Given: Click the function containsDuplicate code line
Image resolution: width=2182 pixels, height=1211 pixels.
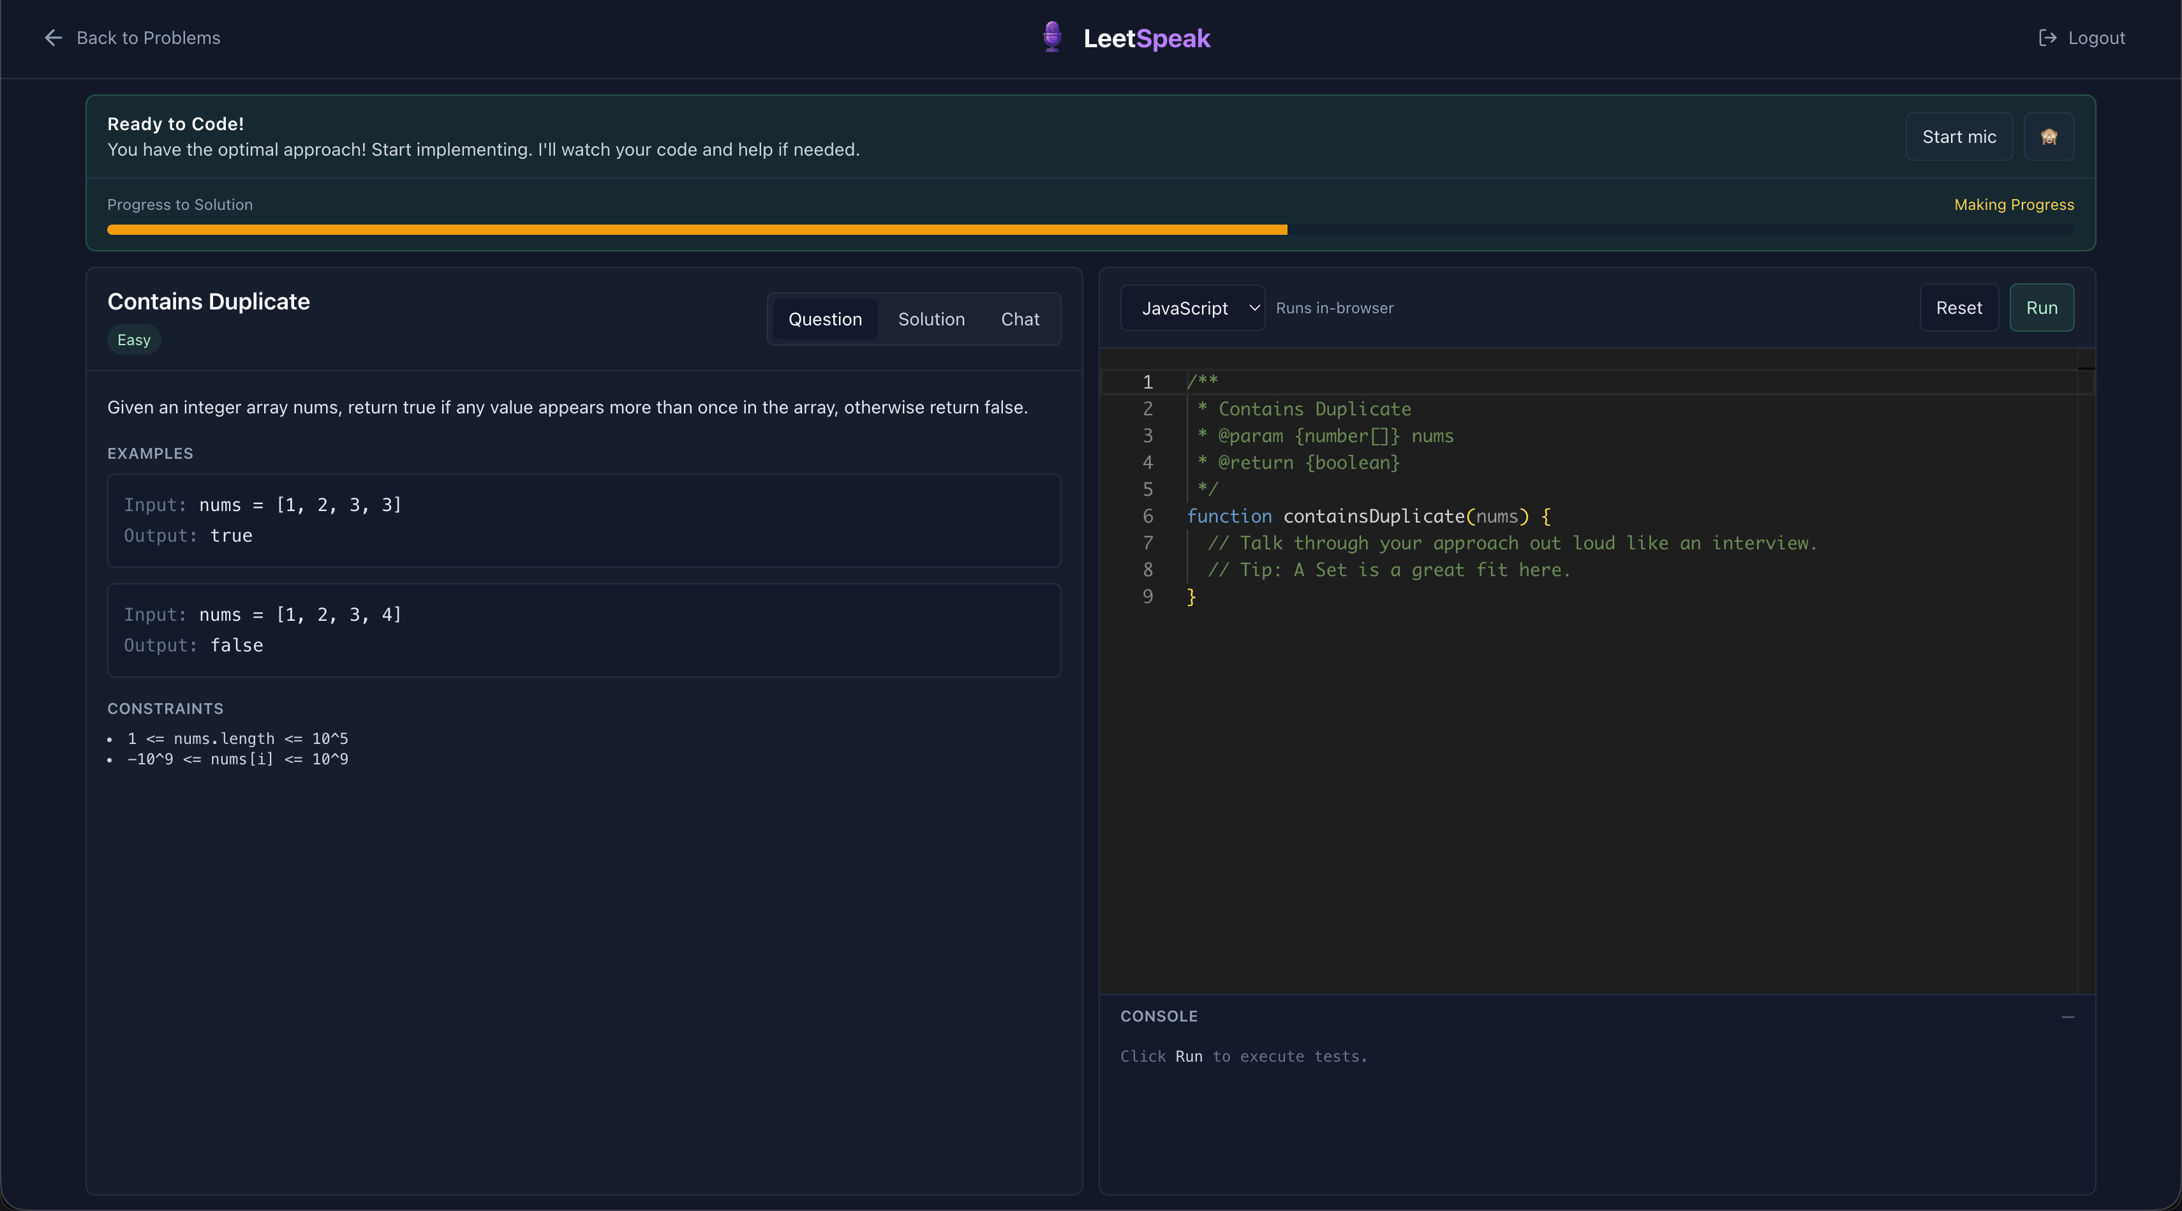Looking at the screenshot, I should (1368, 516).
